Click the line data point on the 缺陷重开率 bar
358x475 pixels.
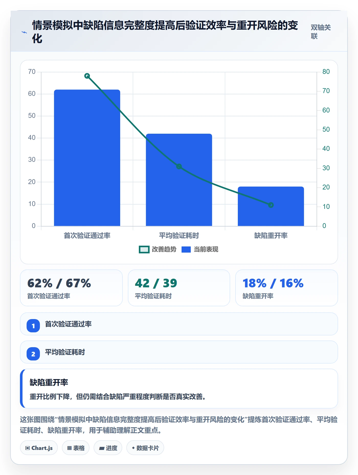[x=271, y=205]
